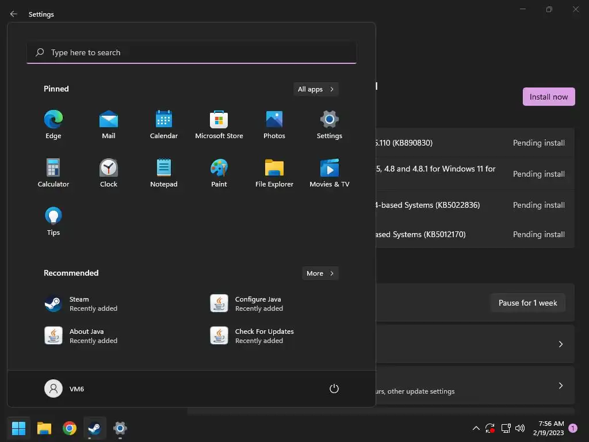The width and height of the screenshot is (589, 442).
Task: Select the KB890830 pending install row
Action: coord(475,143)
